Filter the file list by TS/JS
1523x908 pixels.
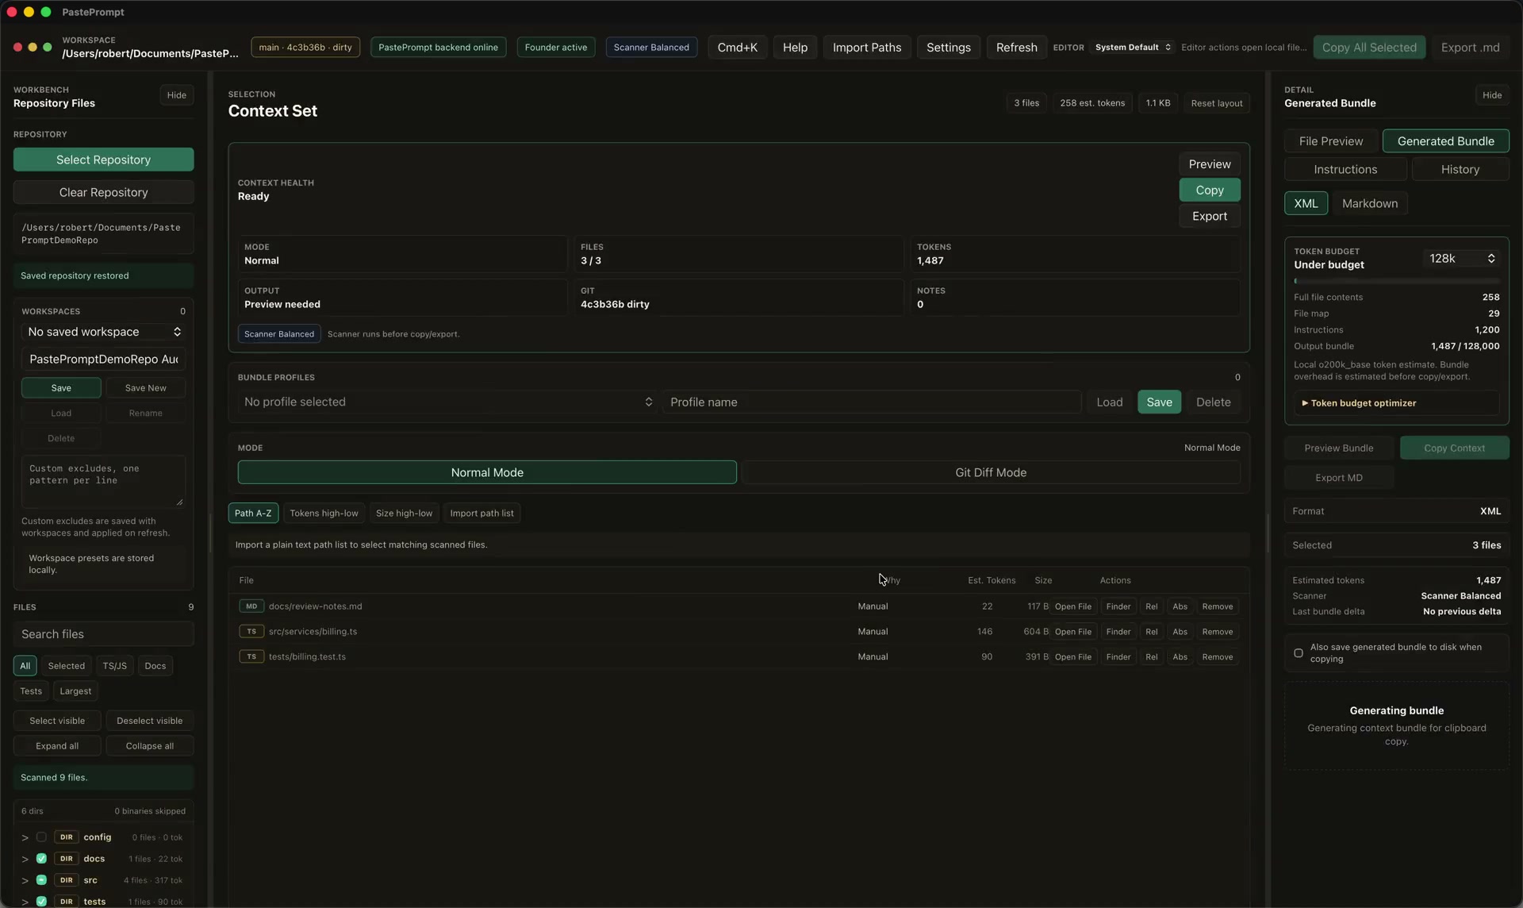pos(114,666)
